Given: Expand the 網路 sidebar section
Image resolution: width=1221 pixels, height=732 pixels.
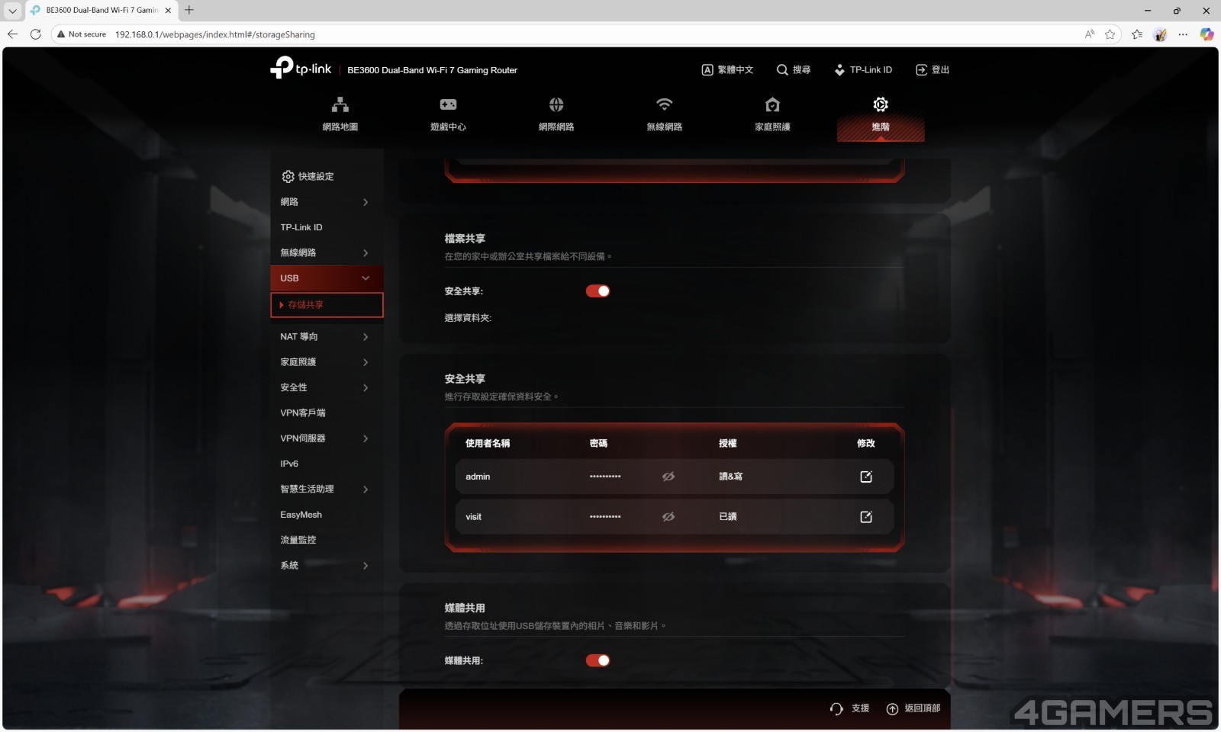Looking at the screenshot, I should pos(325,202).
